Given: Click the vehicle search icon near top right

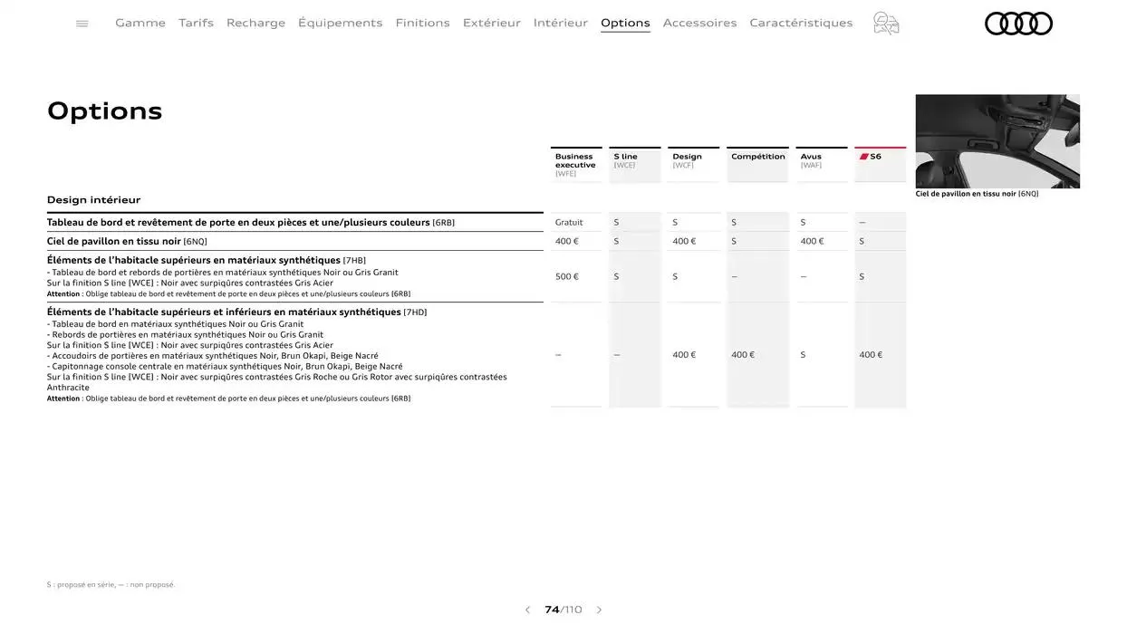Looking at the screenshot, I should pyautogui.click(x=885, y=21).
